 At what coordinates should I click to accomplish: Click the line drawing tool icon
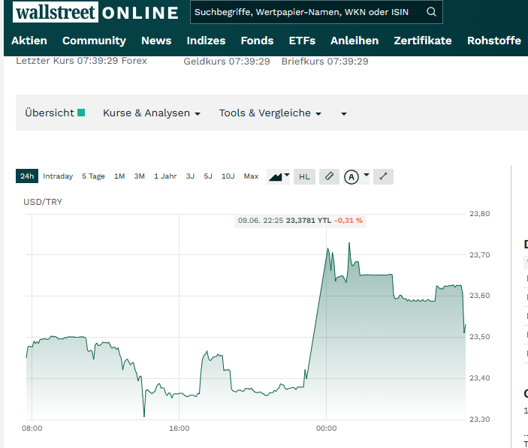click(383, 176)
